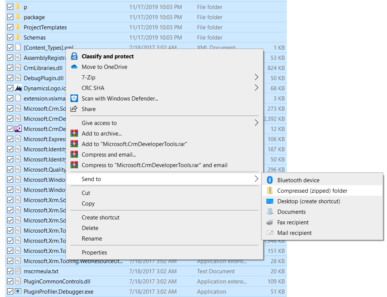
Task: Select the PluginProfiler.Debugger.exe file name
Action: pos(58,292)
